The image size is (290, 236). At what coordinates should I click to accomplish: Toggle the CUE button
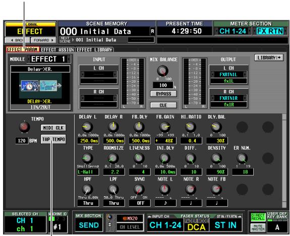tap(163, 105)
